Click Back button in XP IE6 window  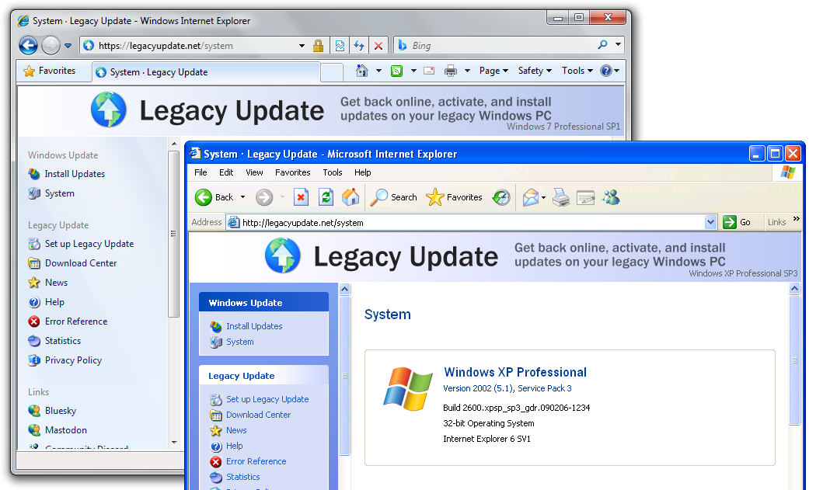pos(214,197)
